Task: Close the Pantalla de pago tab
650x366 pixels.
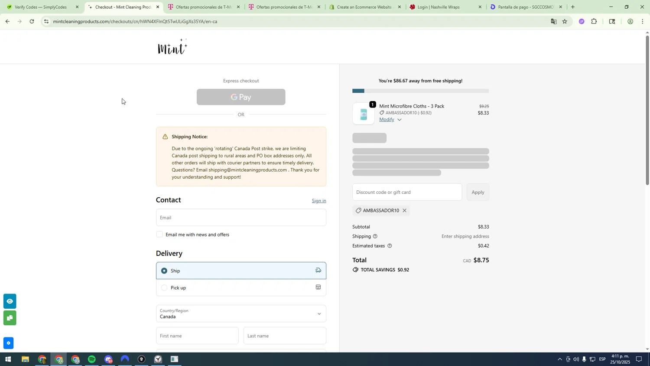Action: tap(560, 7)
